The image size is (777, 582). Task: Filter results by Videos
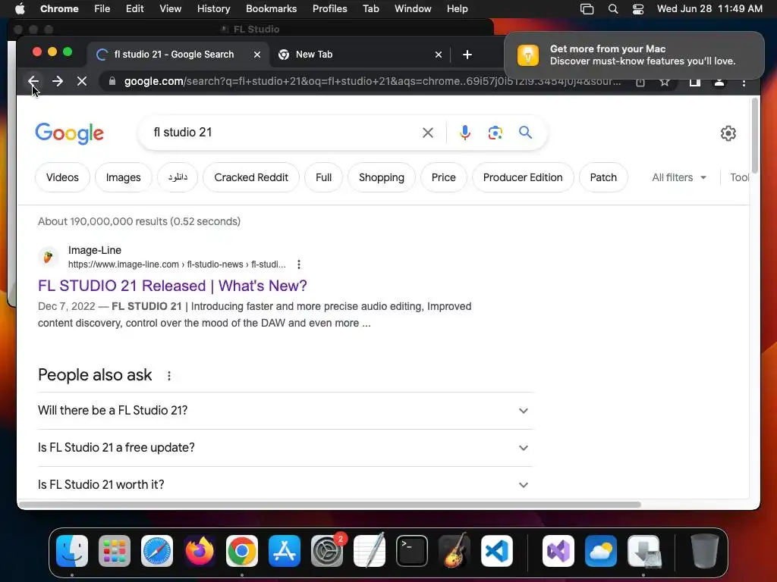click(x=62, y=177)
